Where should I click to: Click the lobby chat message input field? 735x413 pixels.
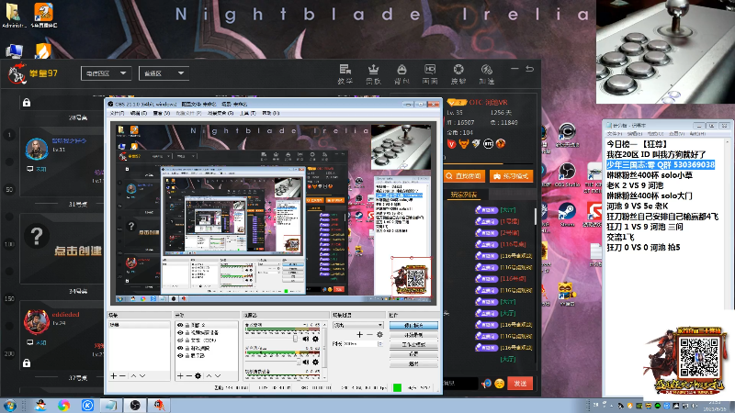(461, 383)
